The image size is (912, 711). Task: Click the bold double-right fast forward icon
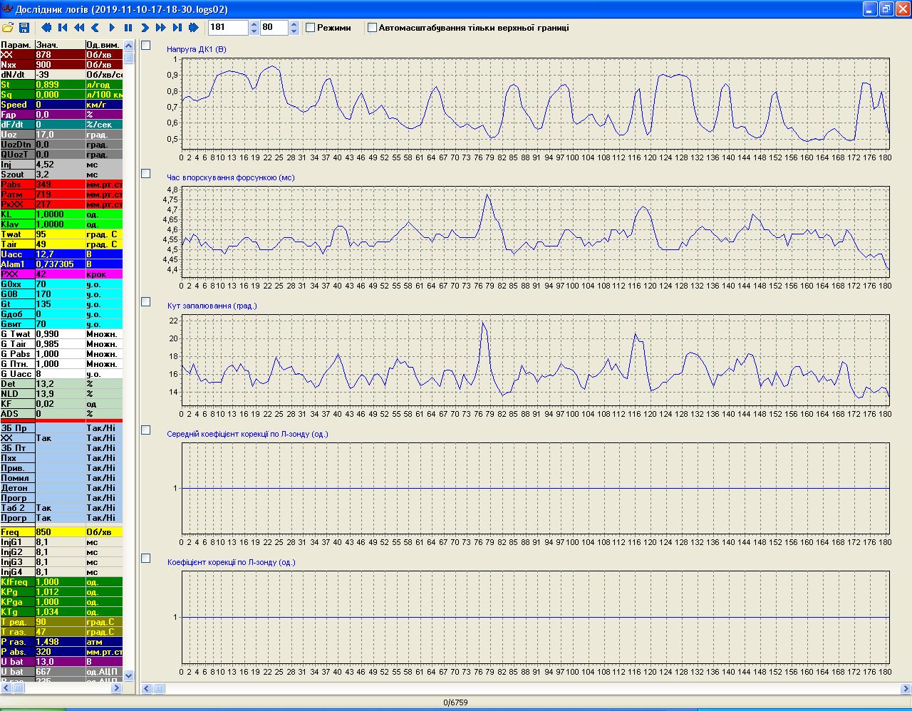[x=194, y=28]
